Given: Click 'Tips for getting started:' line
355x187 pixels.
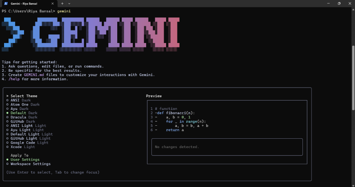Looking at the screenshot, I should pos(29,62).
